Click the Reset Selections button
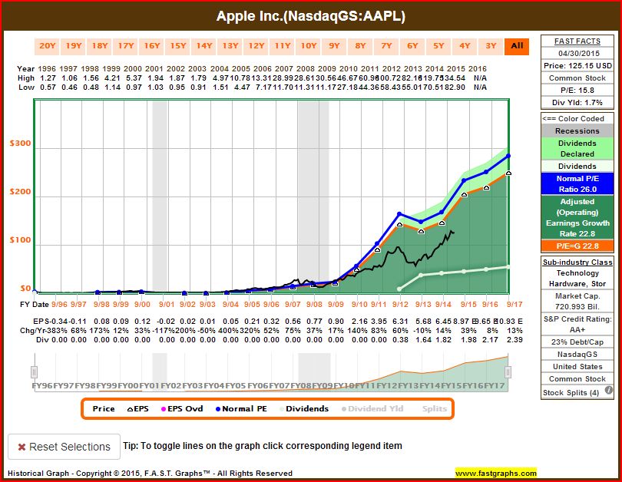 (x=64, y=447)
